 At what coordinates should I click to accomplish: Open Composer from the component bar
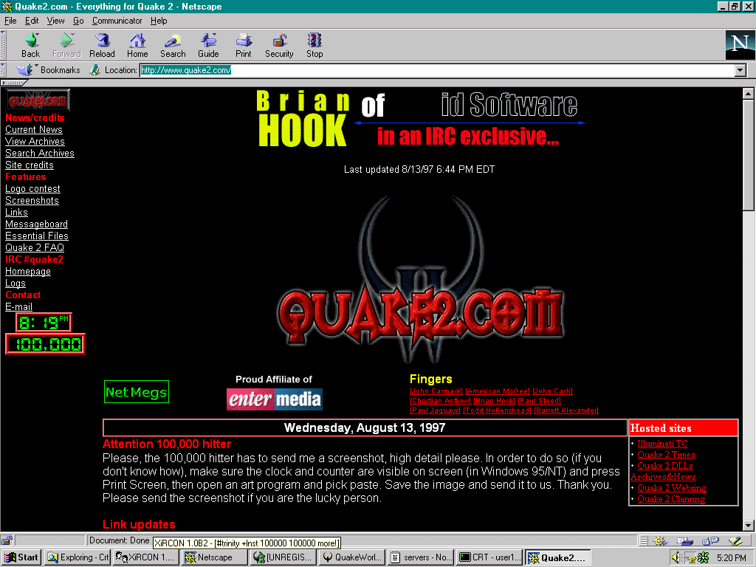tap(736, 541)
